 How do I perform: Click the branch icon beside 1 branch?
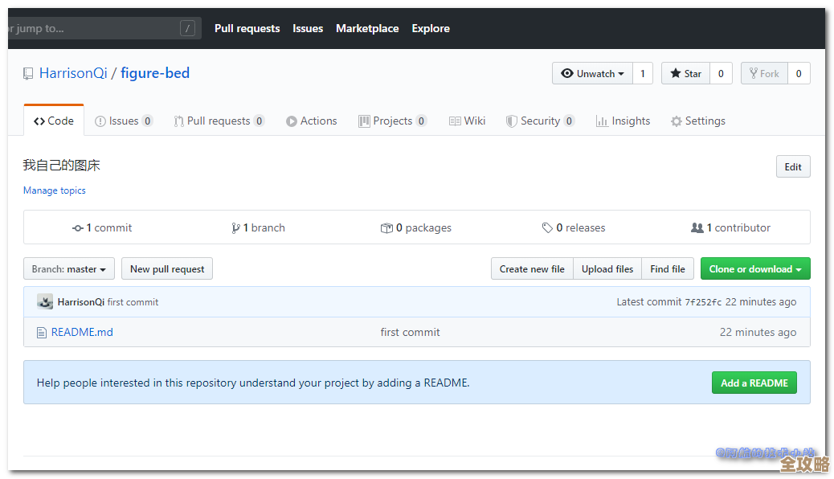235,228
